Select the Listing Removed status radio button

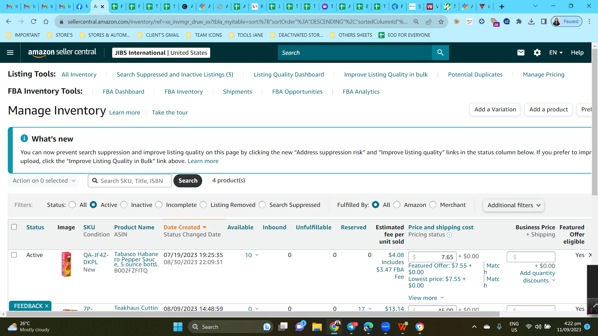203,205
